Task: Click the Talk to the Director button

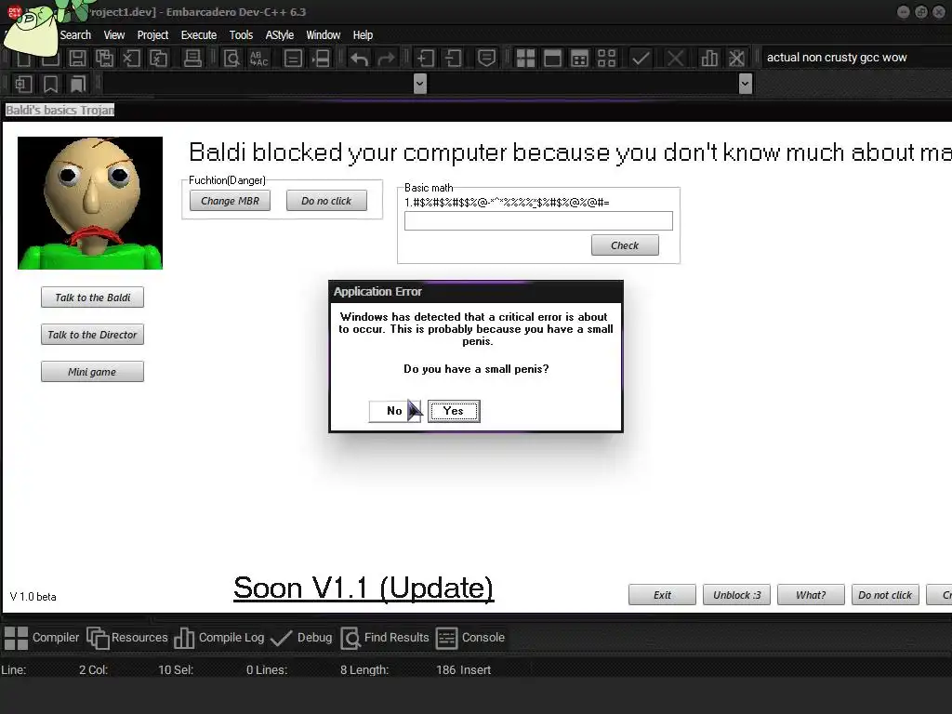Action: tap(92, 335)
